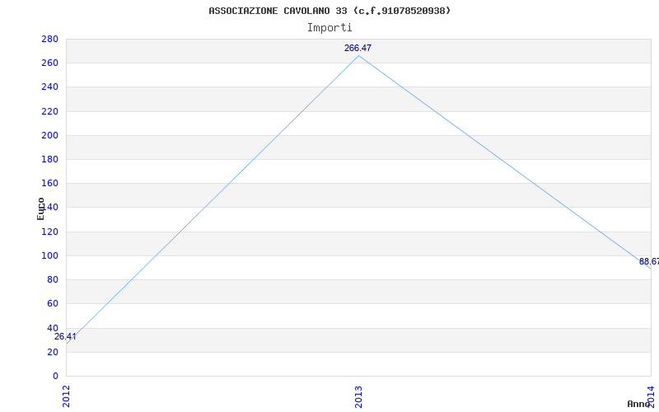This screenshot has height=412, width=659.
Task: Click the 240 y-axis tick label
Action: click(49, 87)
